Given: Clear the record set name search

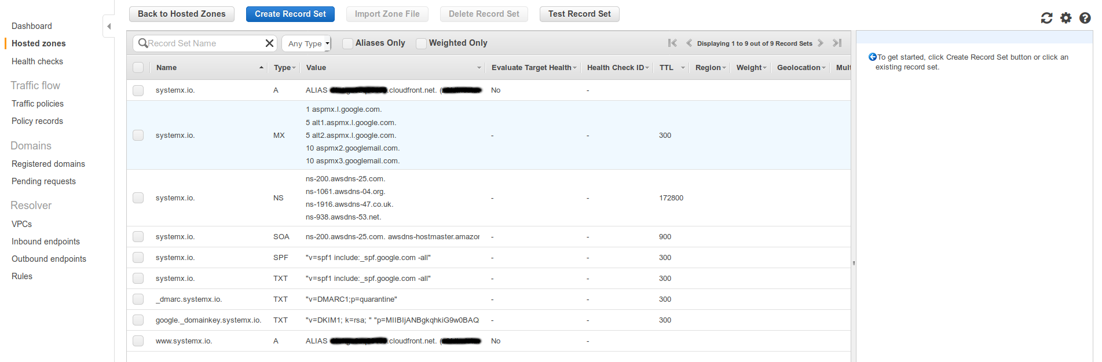Looking at the screenshot, I should pos(269,43).
